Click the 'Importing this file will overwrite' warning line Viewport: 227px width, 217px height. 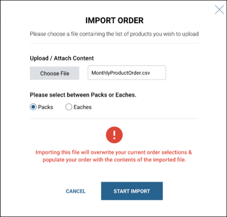113,152
